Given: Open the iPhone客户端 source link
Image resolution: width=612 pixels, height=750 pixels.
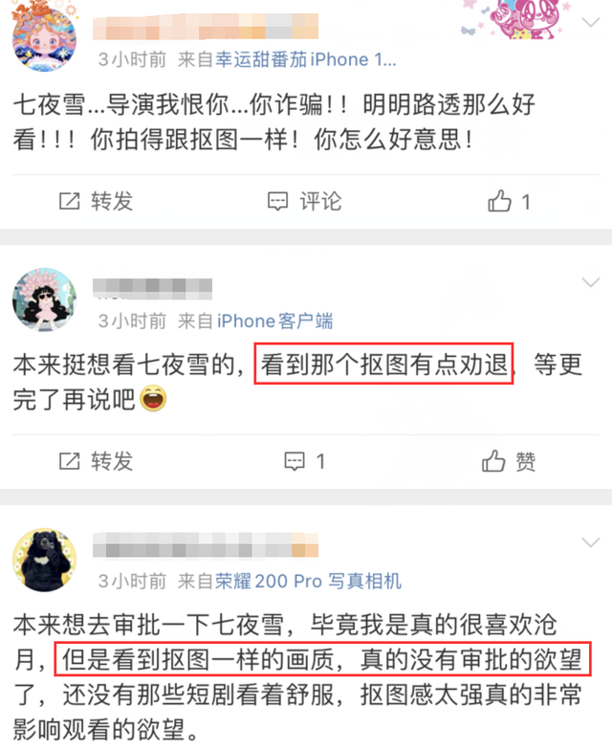Looking at the screenshot, I should tap(274, 321).
